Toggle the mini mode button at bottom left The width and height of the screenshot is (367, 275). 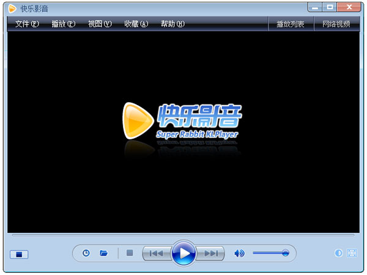pyautogui.click(x=19, y=254)
